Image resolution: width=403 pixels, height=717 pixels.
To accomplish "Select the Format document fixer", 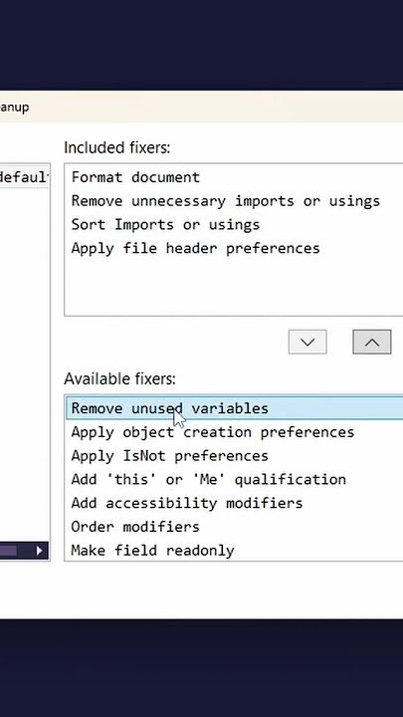I will [135, 177].
